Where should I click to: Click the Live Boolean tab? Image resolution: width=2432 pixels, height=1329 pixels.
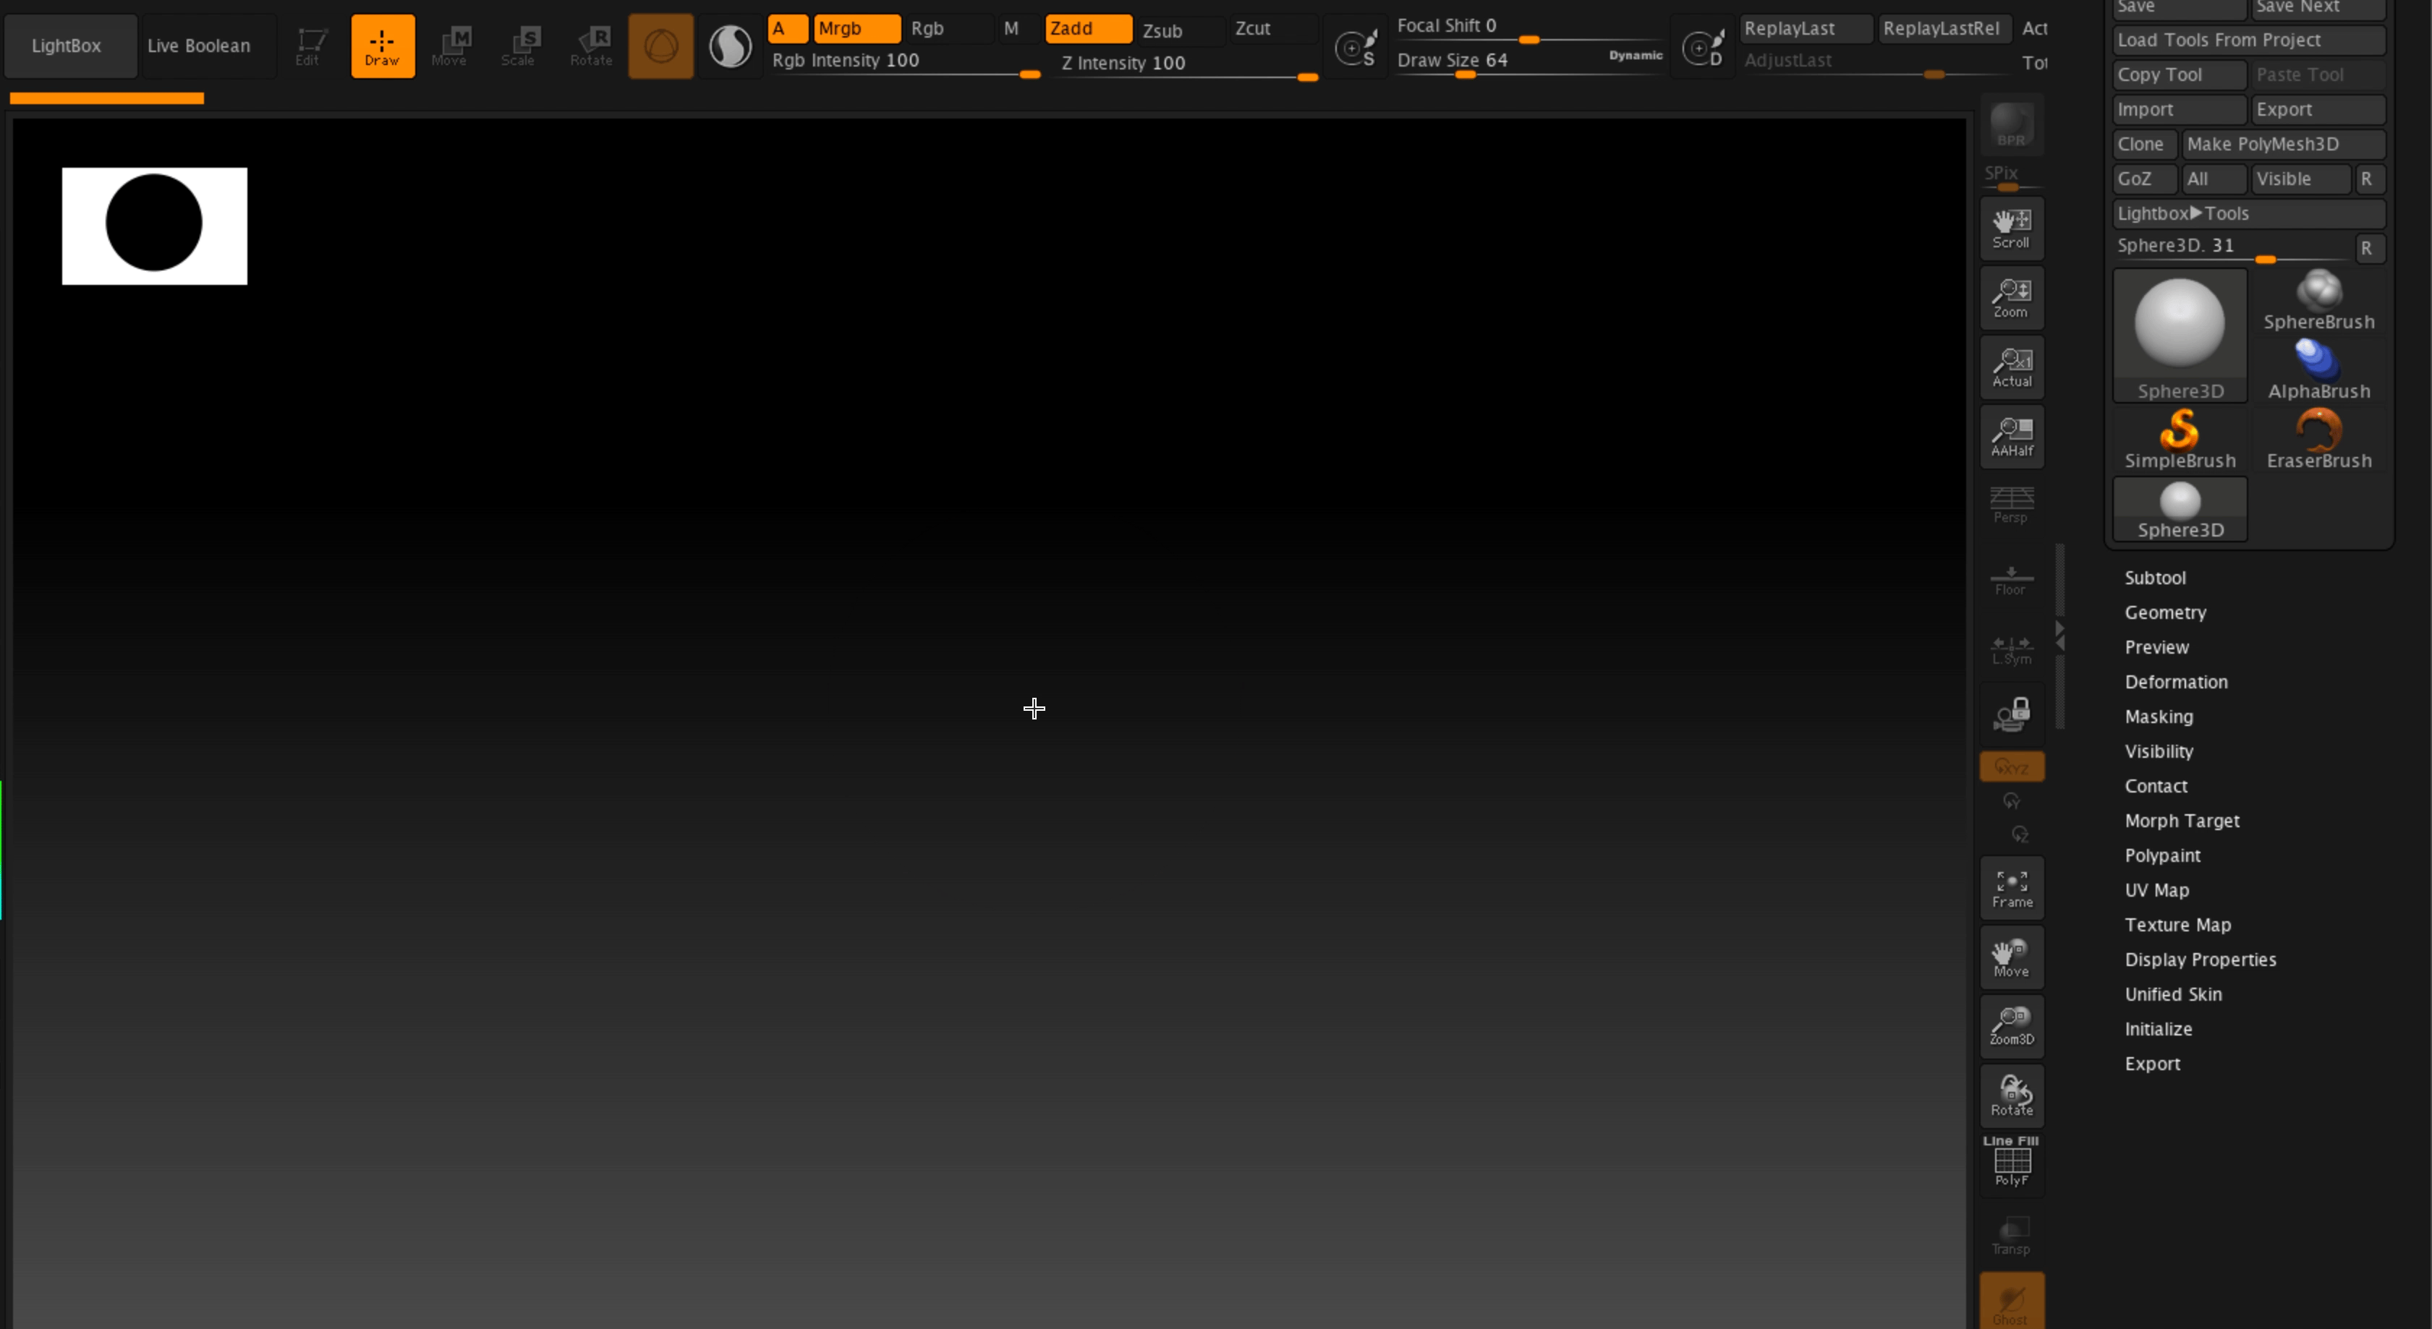point(199,46)
